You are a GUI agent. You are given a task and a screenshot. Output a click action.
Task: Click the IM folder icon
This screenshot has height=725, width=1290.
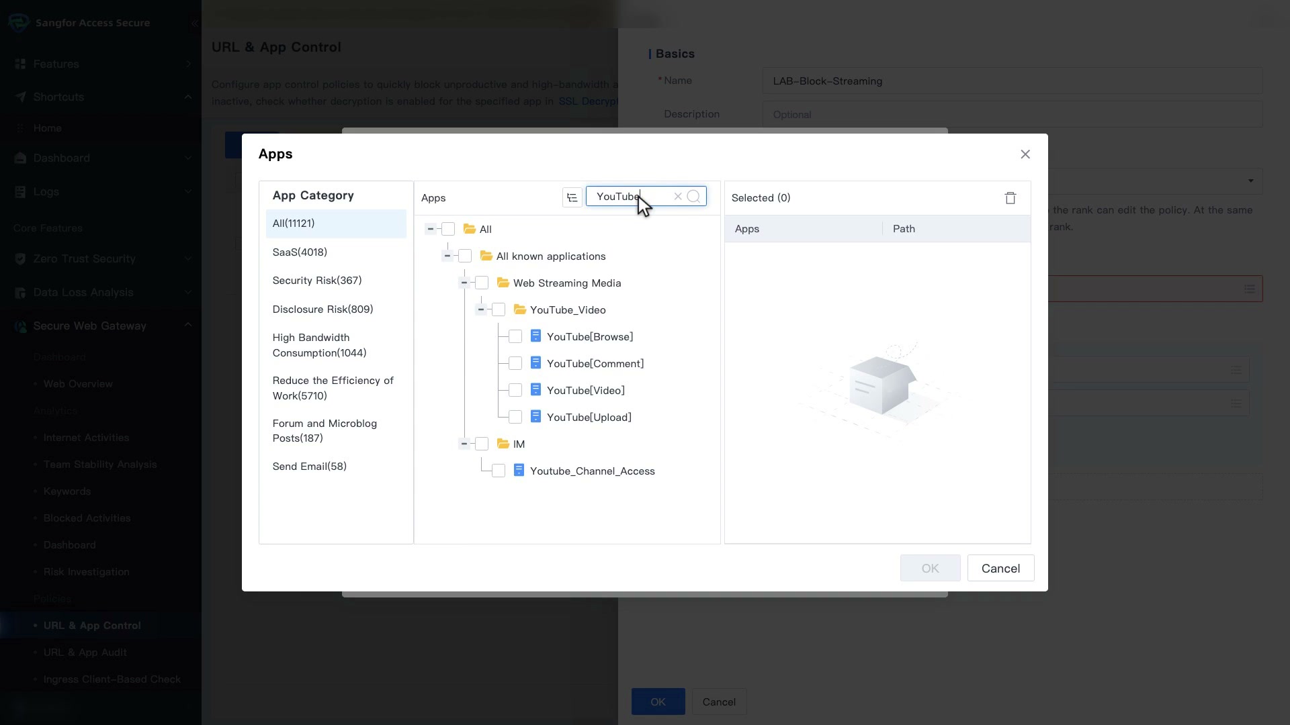click(x=503, y=444)
